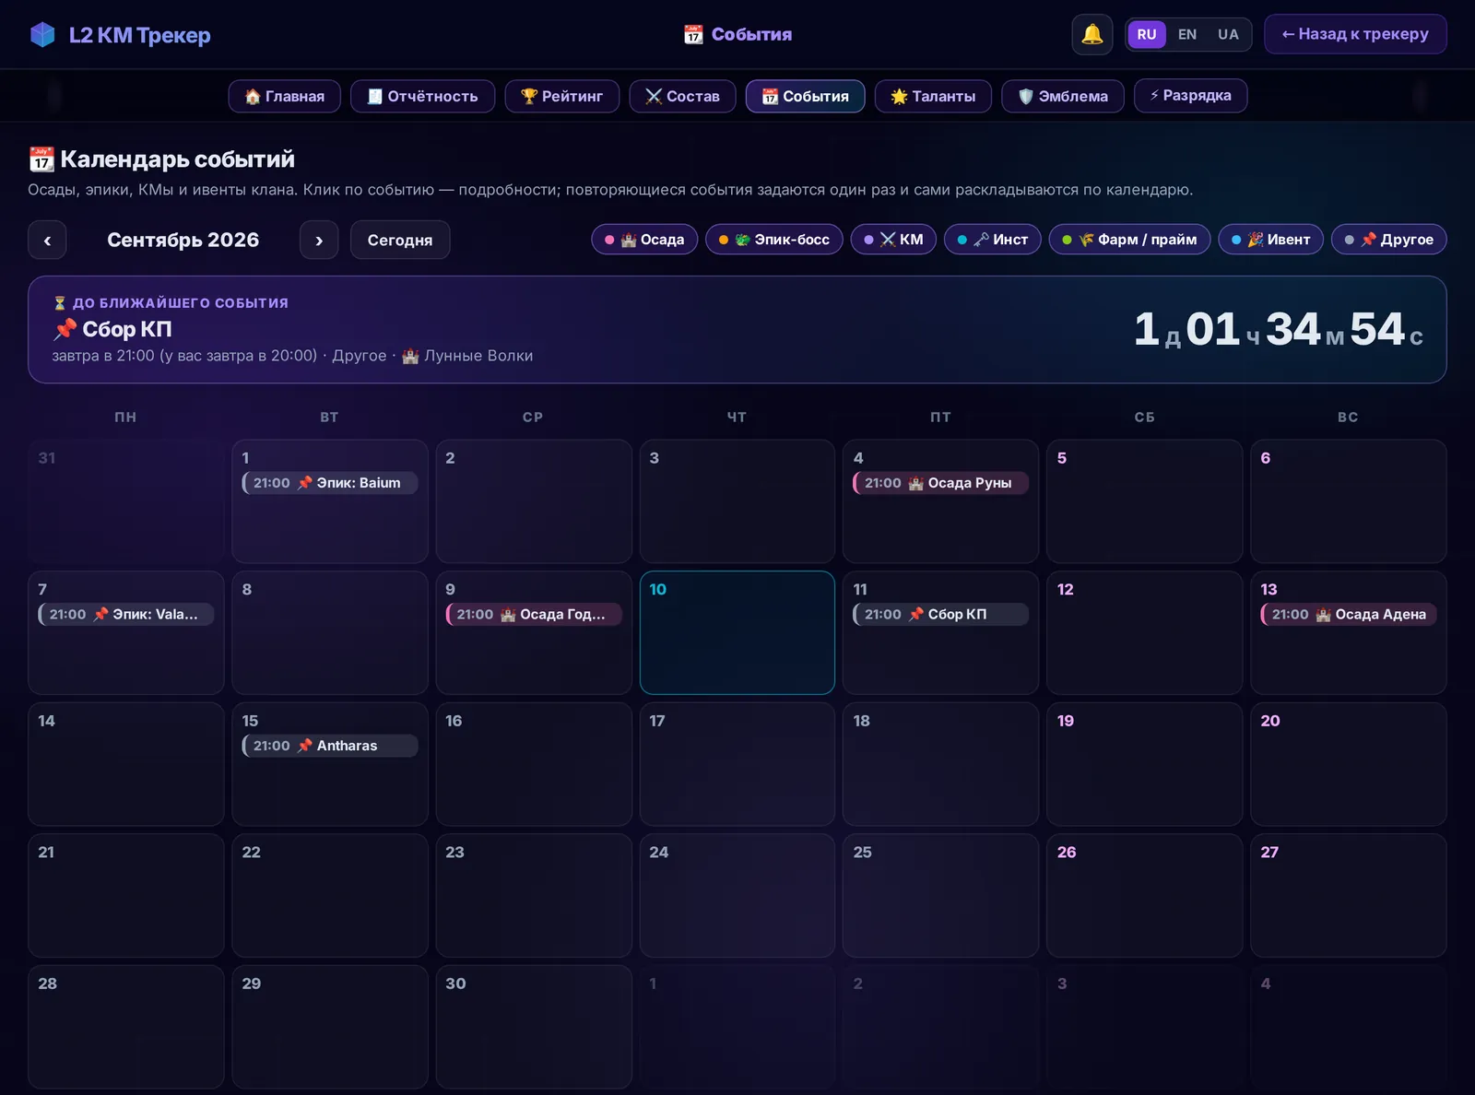This screenshot has height=1095, width=1475.
Task: Toggle the Осада filter chip
Action: [x=644, y=240]
